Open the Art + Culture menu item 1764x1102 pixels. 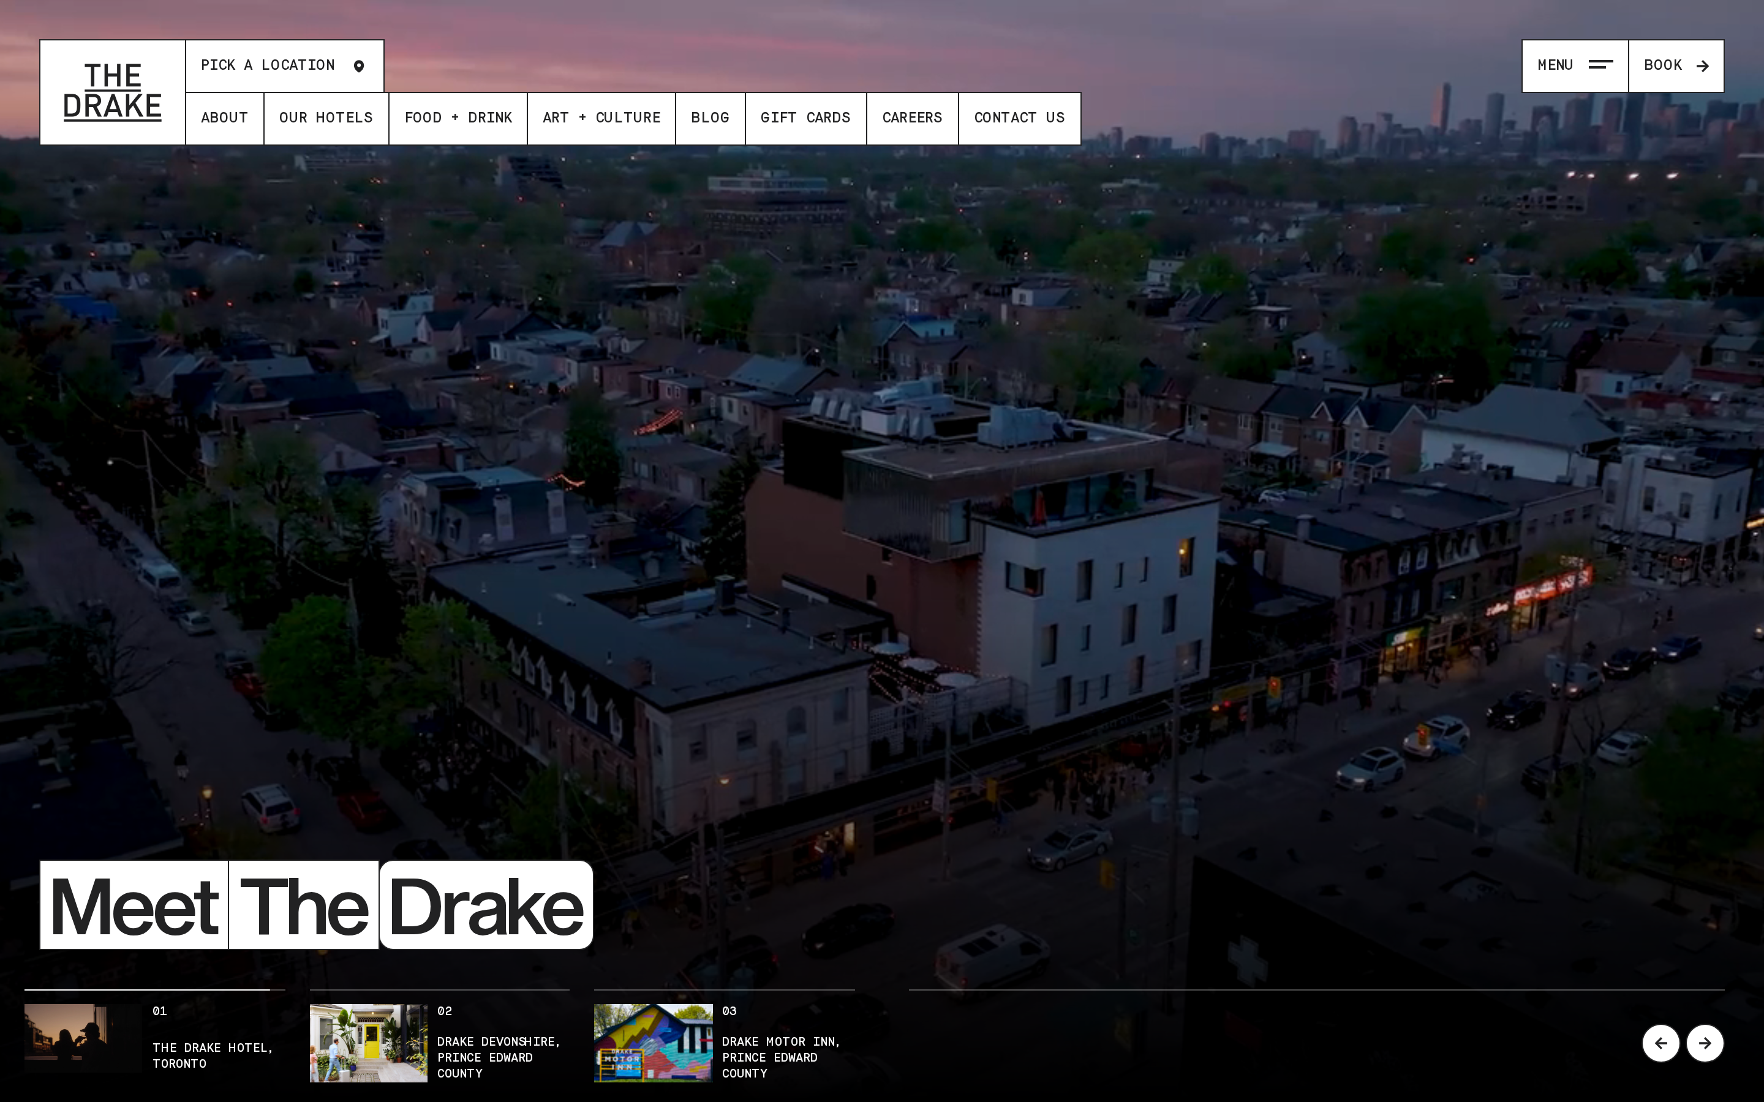tap(601, 118)
